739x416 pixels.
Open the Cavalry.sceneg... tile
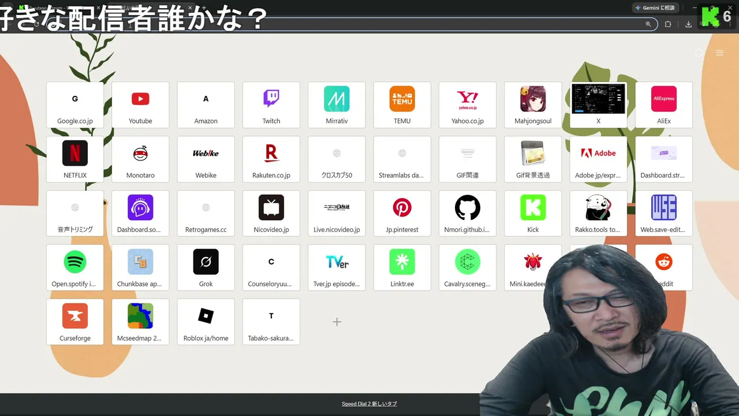[468, 268]
